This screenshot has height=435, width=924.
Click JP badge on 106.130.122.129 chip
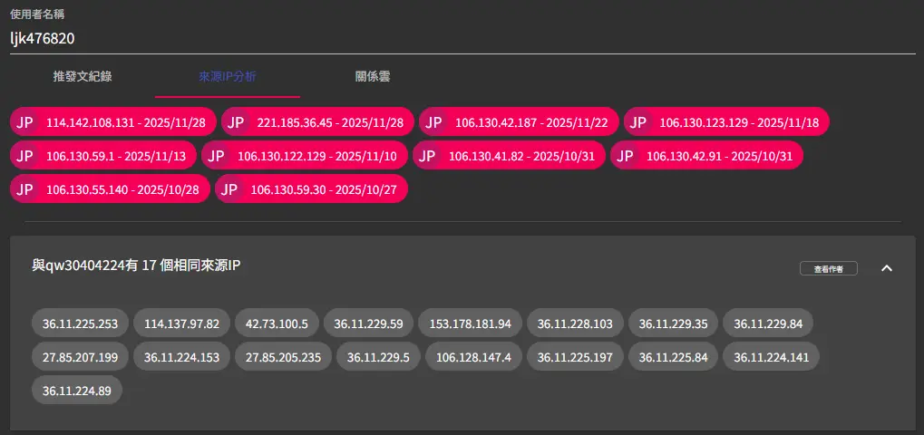216,156
